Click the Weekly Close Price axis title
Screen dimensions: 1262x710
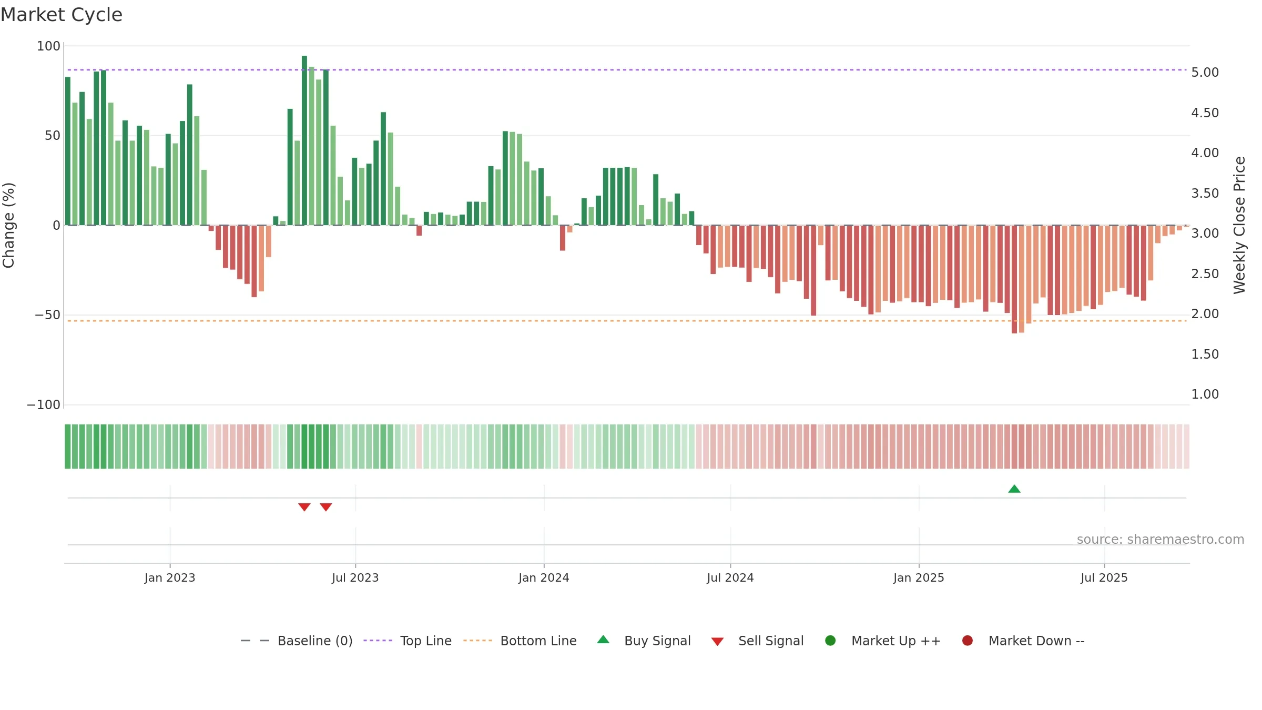coord(1239,225)
